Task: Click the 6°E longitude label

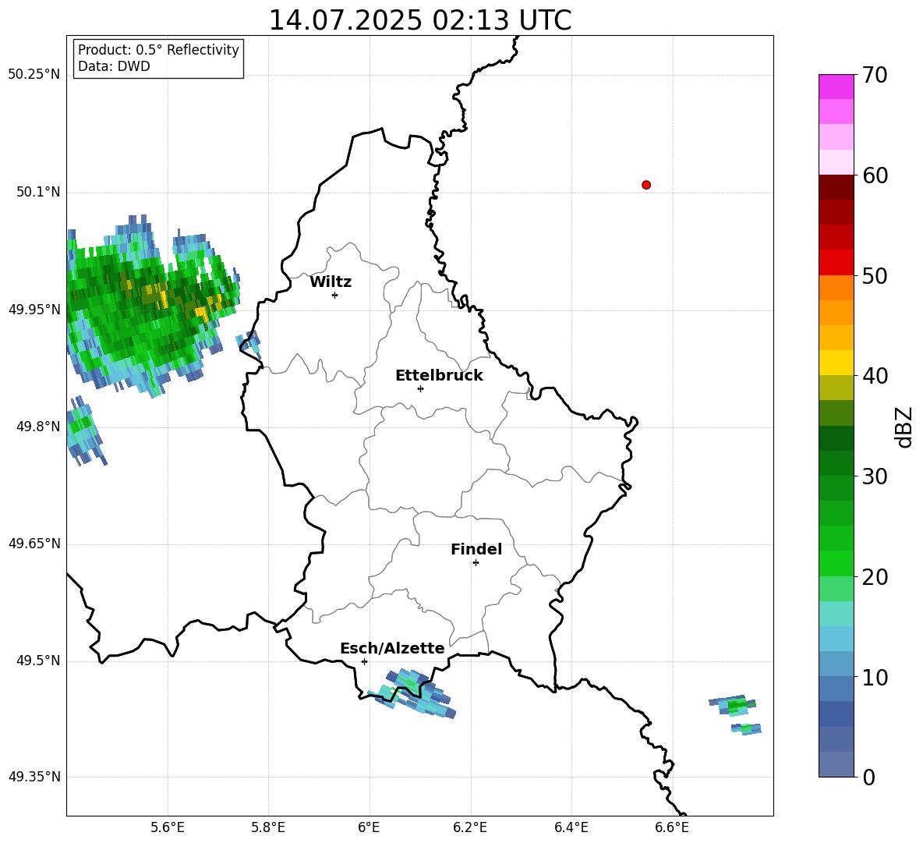Action: 369,828
